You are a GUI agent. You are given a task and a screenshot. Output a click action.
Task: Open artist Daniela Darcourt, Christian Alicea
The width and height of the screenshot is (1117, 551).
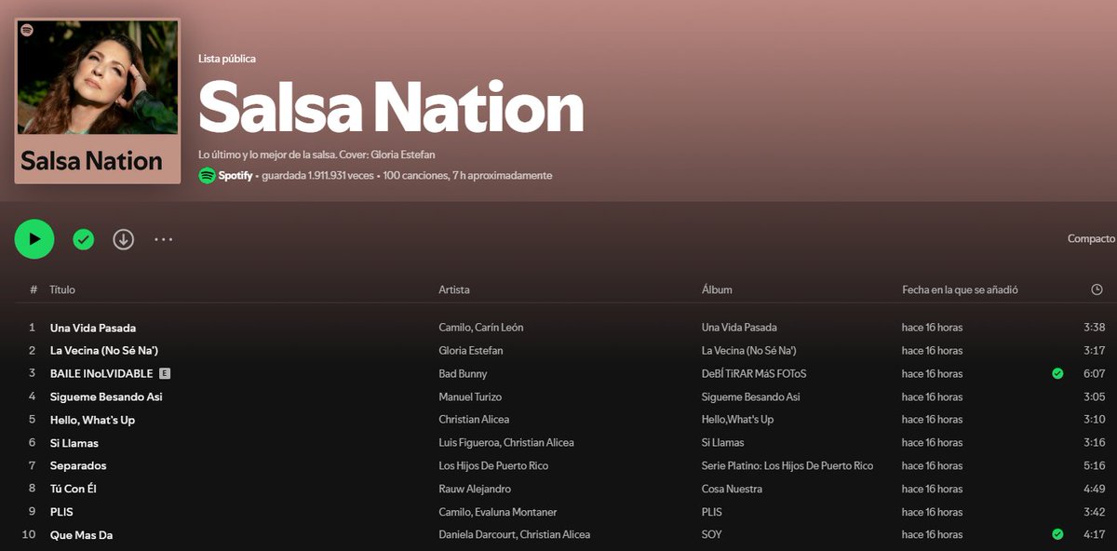pos(515,534)
